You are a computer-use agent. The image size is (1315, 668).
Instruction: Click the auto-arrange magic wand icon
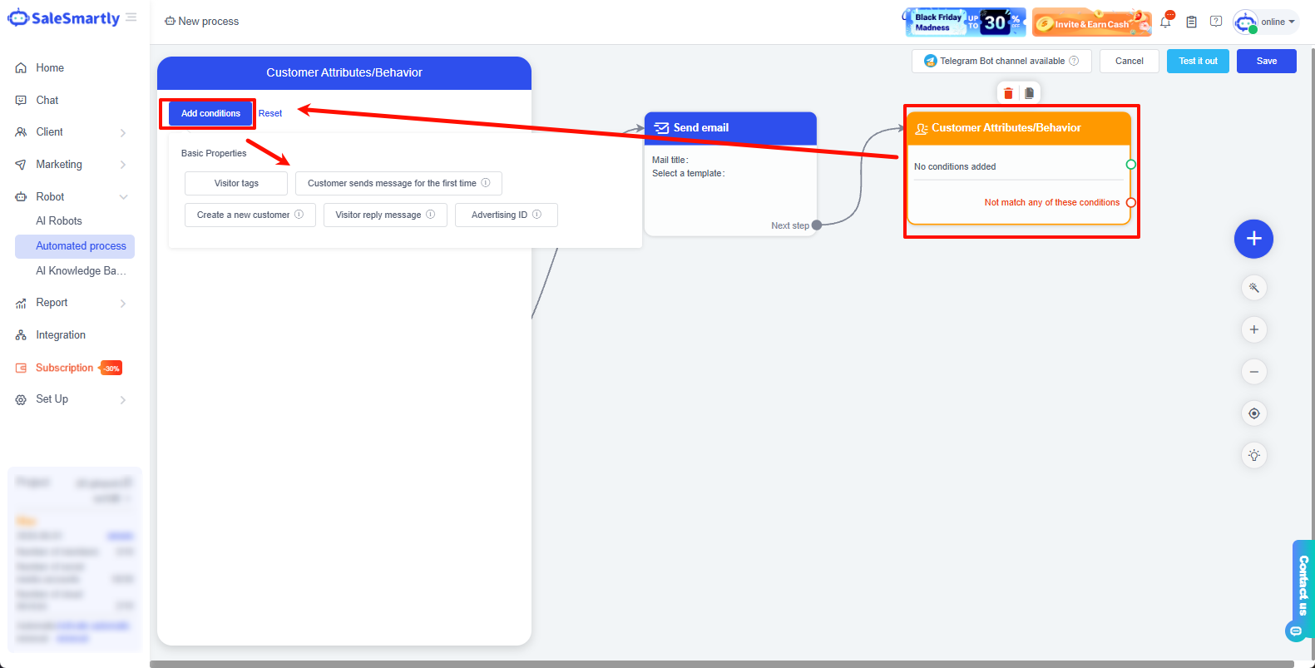[1253, 288]
